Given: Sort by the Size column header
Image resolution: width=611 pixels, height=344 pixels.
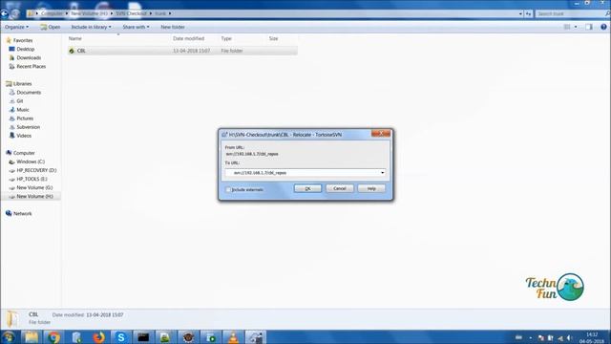Looking at the screenshot, I should (x=274, y=38).
